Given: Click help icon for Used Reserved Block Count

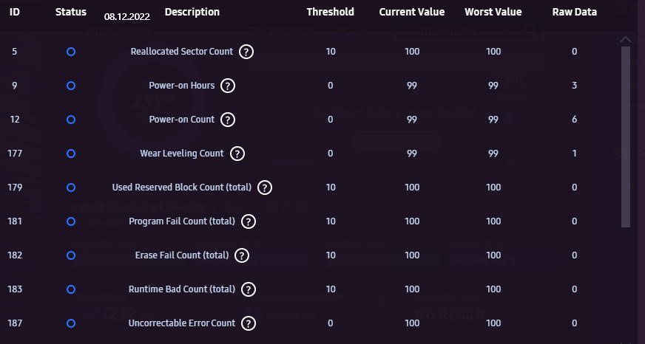Looking at the screenshot, I should click(266, 188).
